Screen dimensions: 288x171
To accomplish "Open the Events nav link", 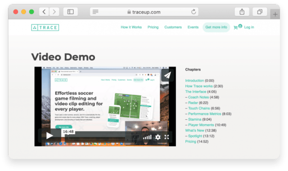I will [193, 27].
